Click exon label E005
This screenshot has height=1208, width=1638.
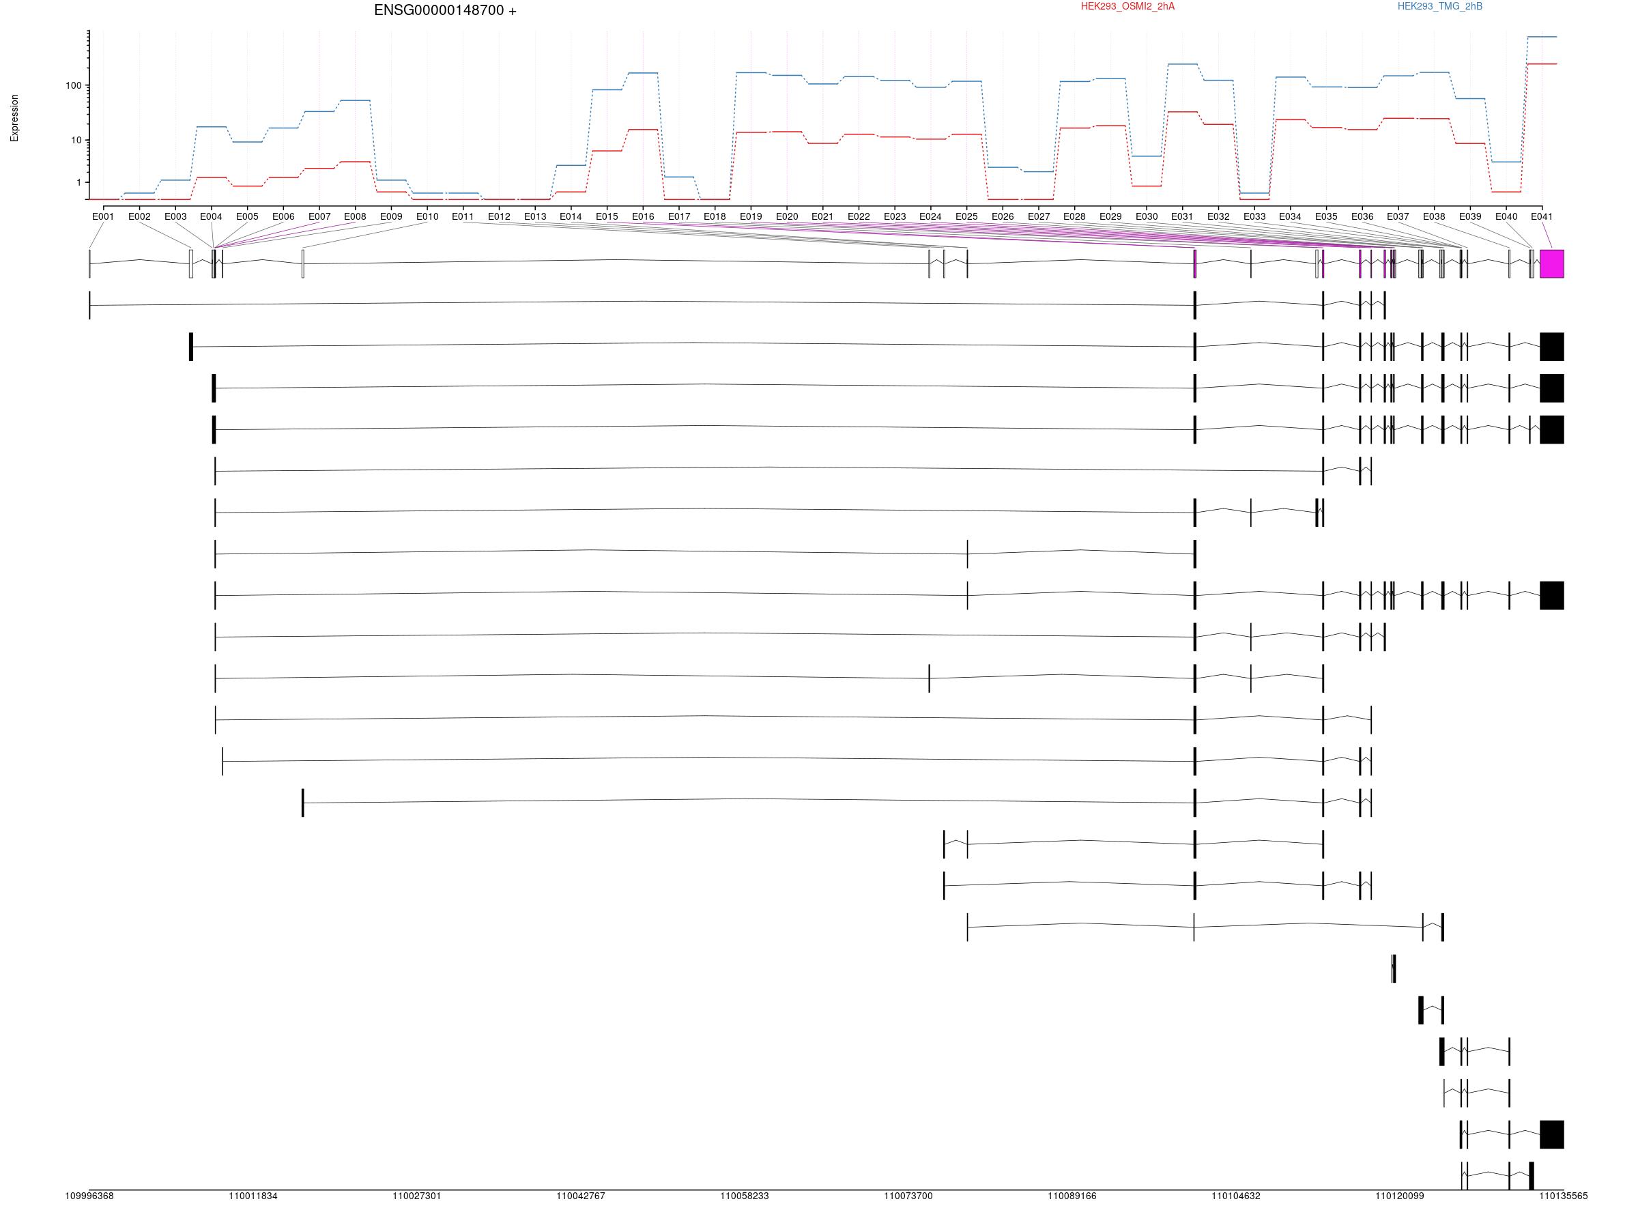247,216
